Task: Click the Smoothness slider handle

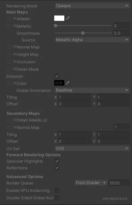Action: [x=83, y=33]
